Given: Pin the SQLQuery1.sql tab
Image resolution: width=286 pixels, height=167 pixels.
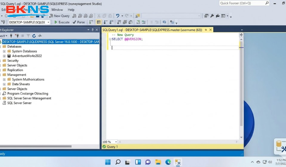Looking at the screenshot, I should click(x=206, y=30).
